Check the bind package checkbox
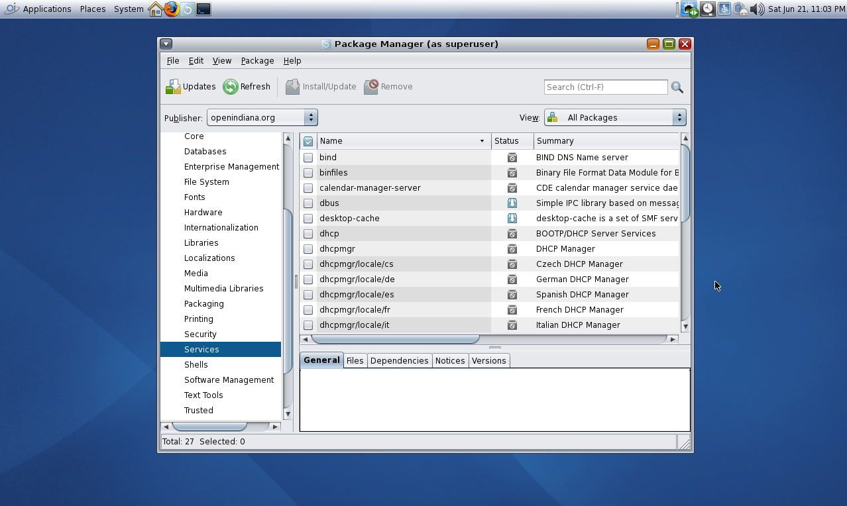 pos(308,158)
